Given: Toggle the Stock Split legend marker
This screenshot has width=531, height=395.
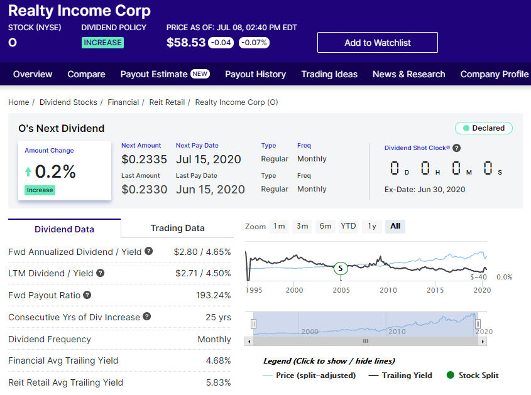Looking at the screenshot, I should [473, 376].
